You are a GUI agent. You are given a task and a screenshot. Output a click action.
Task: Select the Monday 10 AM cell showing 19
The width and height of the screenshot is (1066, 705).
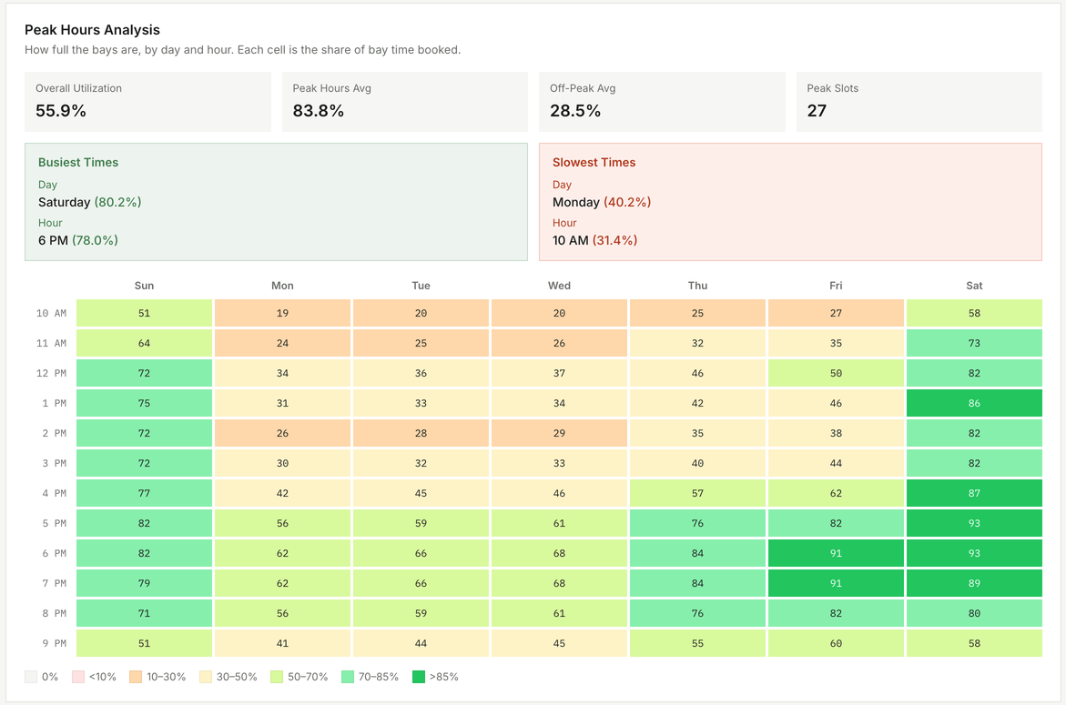(x=282, y=313)
